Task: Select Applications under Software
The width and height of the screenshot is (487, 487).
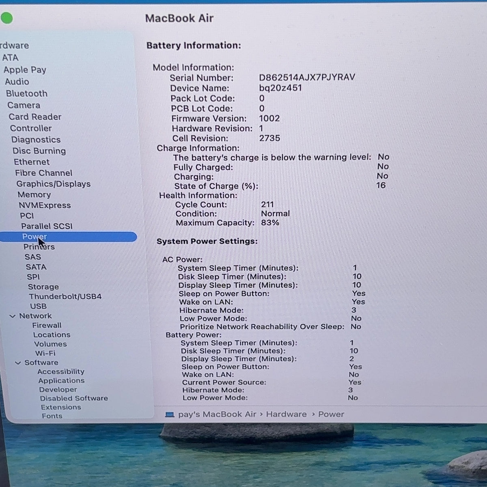Action: [62, 380]
